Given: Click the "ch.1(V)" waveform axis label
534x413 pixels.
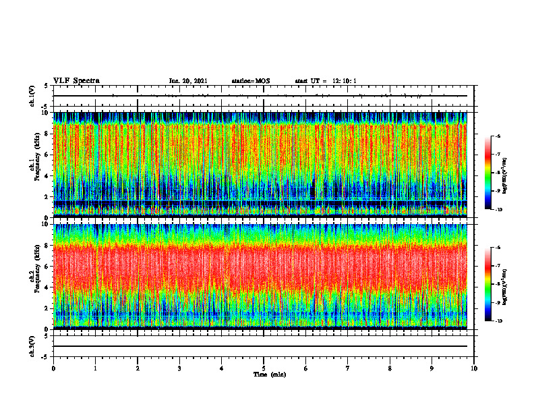Looking at the screenshot, I should coord(32,96).
